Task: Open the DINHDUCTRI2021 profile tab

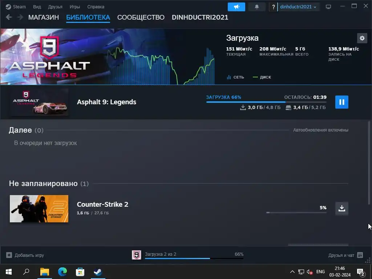Action: point(200,17)
